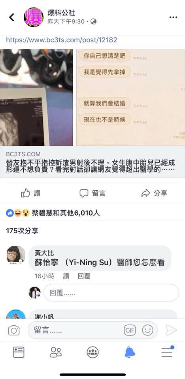Open the hamburger menu tab
The width and height of the screenshot is (185, 379).
(x=167, y=352)
